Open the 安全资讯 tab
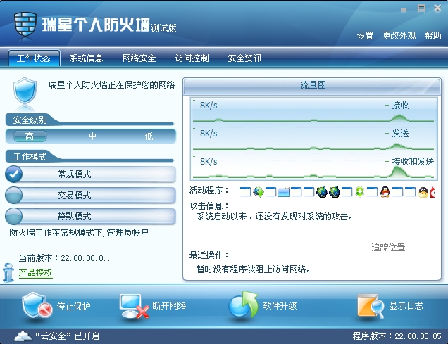The width and height of the screenshot is (448, 344). [x=244, y=58]
